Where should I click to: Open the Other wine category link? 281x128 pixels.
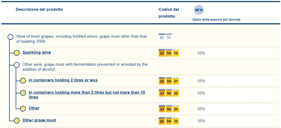(x=34, y=108)
